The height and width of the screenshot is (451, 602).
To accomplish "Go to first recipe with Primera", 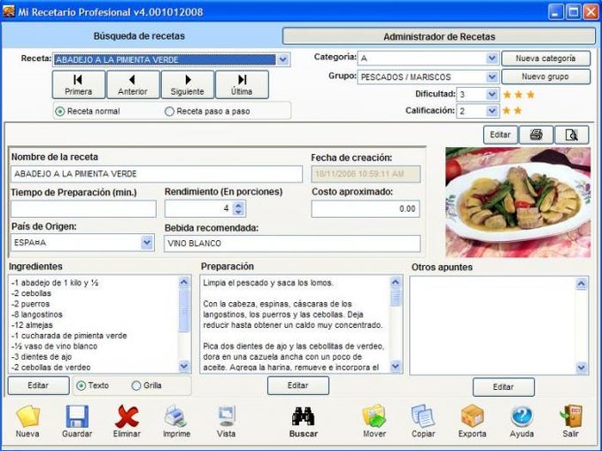I will click(78, 85).
